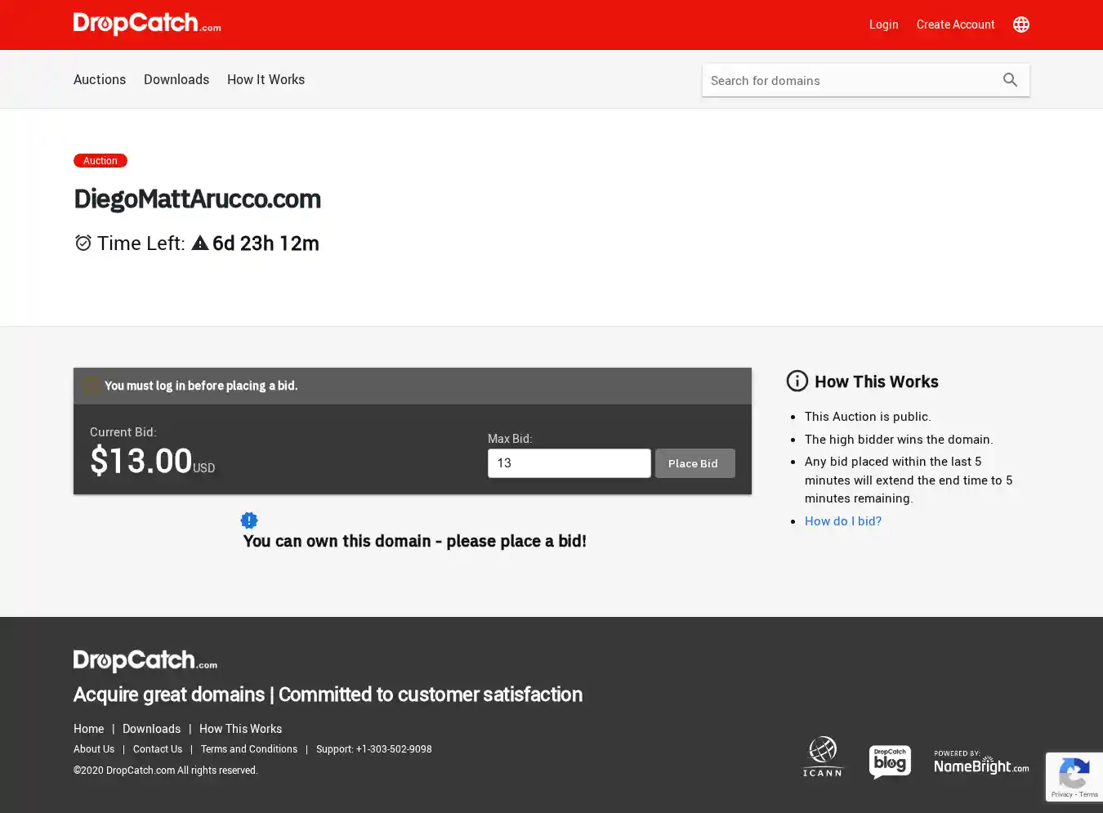Open the How do I bid? link

842,521
